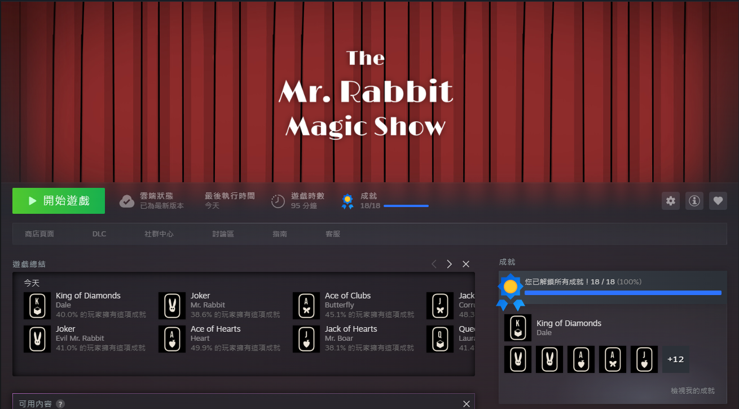Click King of Diamonds icon in 遊戲總結
Screen dimensions: 739x409
[37, 306]
